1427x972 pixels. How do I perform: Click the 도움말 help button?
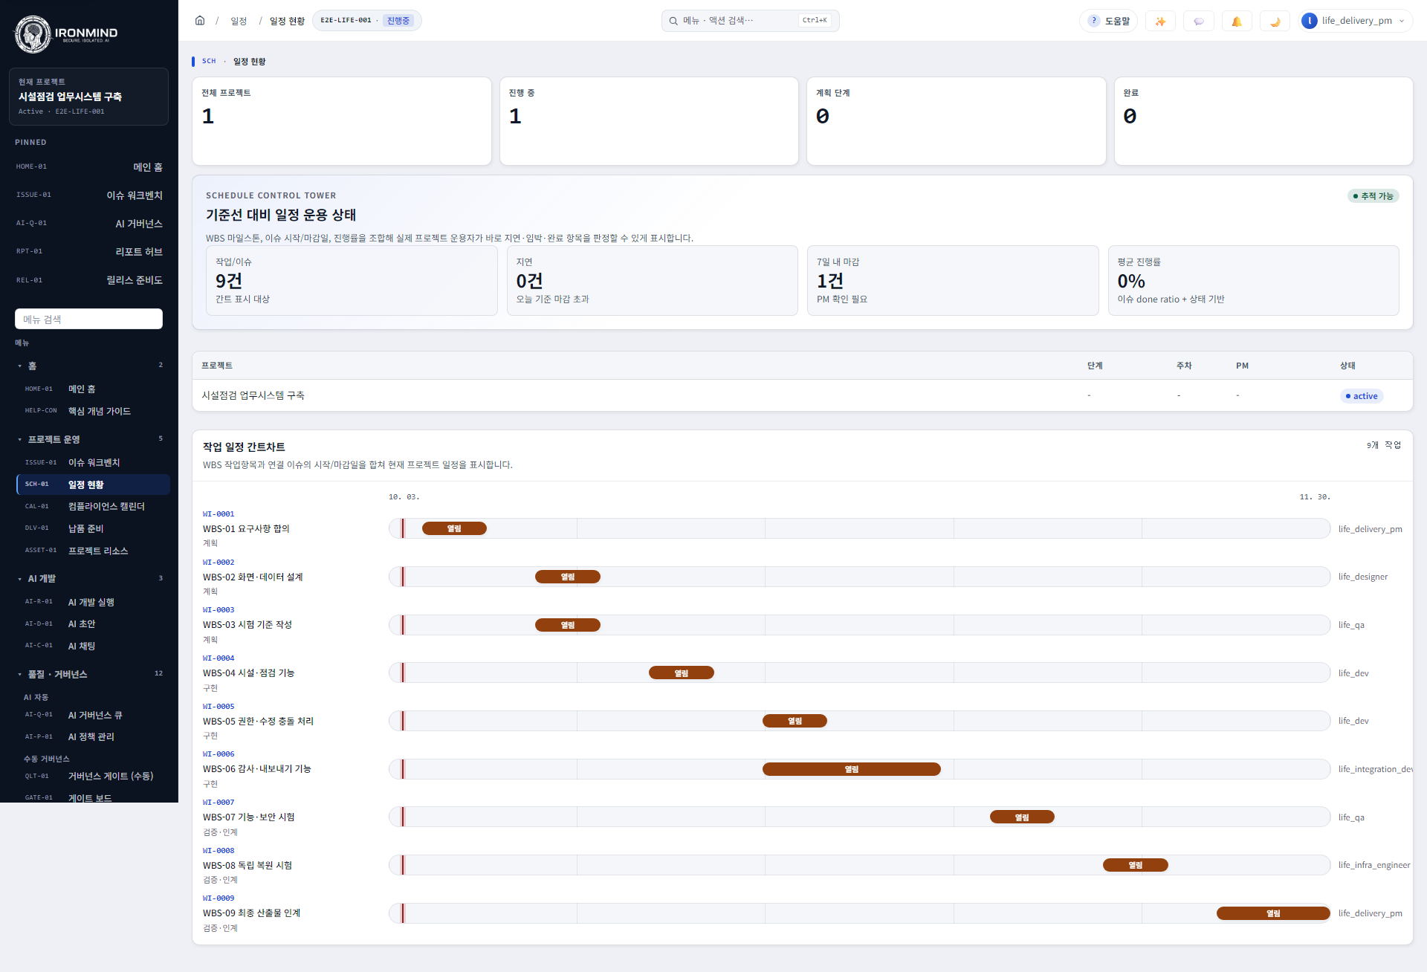point(1108,21)
